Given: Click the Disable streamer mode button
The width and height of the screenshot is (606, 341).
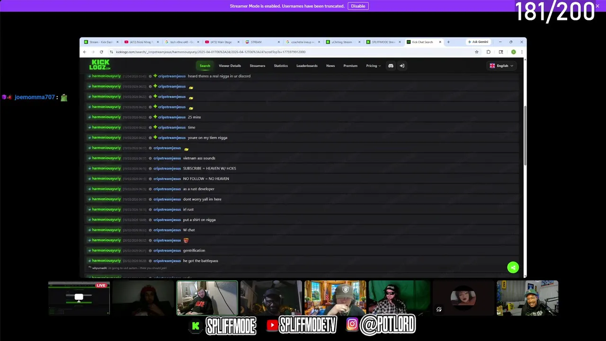Looking at the screenshot, I should (358, 6).
